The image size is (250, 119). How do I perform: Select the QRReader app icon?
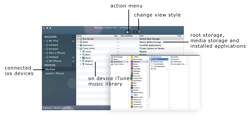coord(132,71)
